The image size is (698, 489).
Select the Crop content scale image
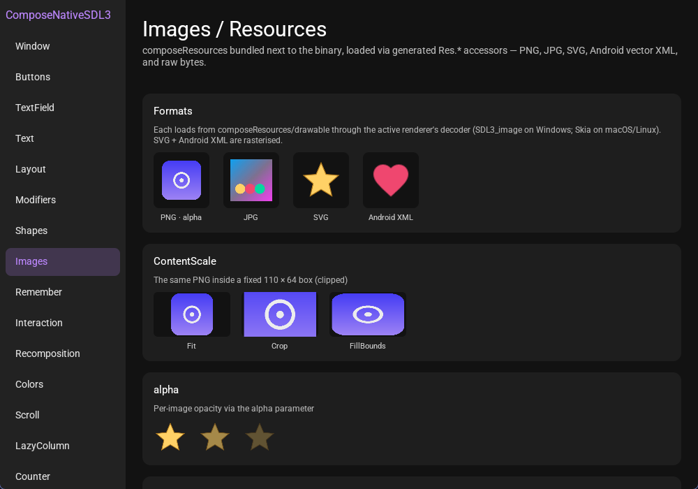pos(280,314)
